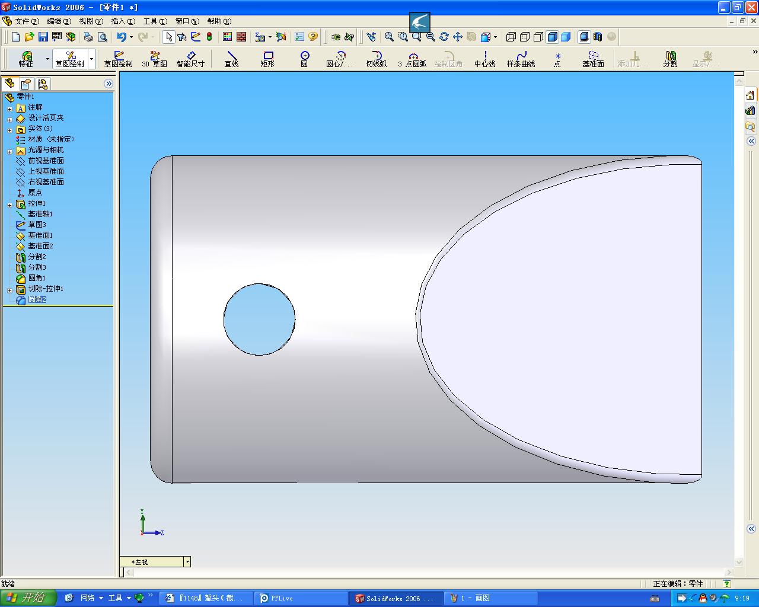The height and width of the screenshot is (607, 759).
Task: Select the 样条曲线 spline tool
Action: coord(521,59)
